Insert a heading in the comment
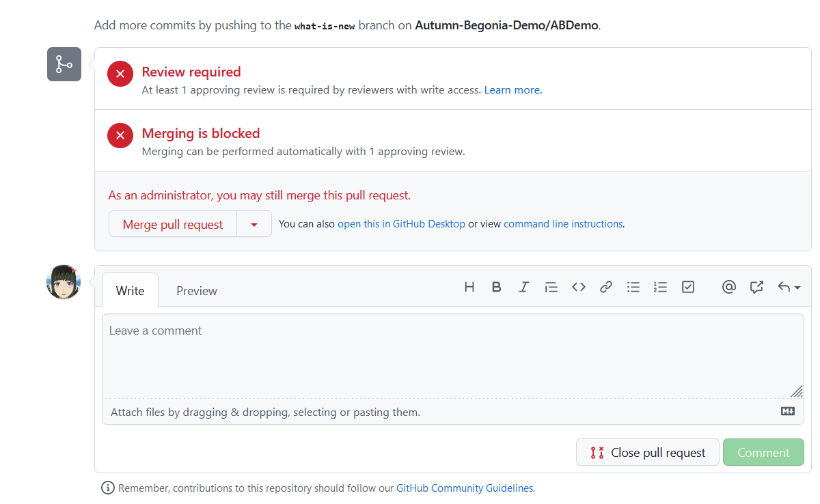This screenshot has height=504, width=820. [469, 287]
